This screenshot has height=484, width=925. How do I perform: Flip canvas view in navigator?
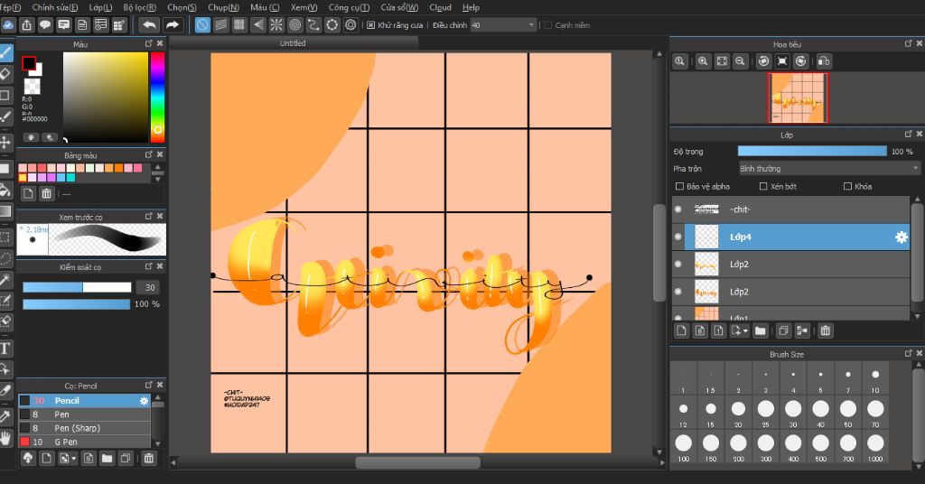[x=824, y=60]
